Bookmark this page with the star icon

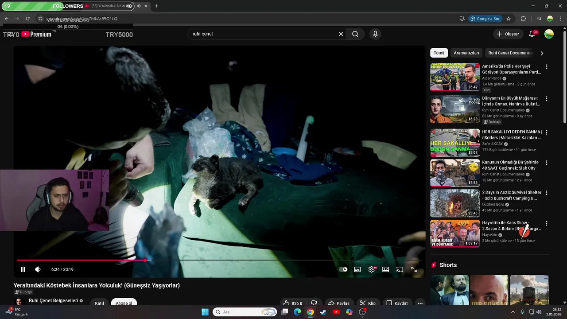(x=509, y=19)
